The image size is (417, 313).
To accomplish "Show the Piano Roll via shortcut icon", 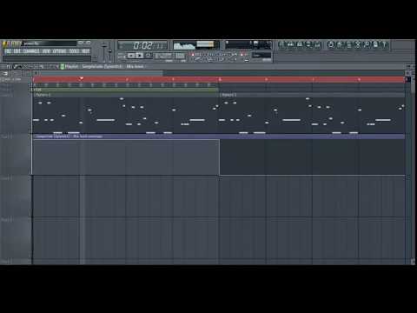I will tap(300, 44).
